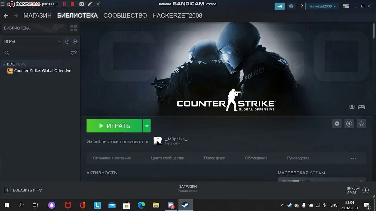Open Страница в магазине link
The image size is (376, 211).
(112, 158)
